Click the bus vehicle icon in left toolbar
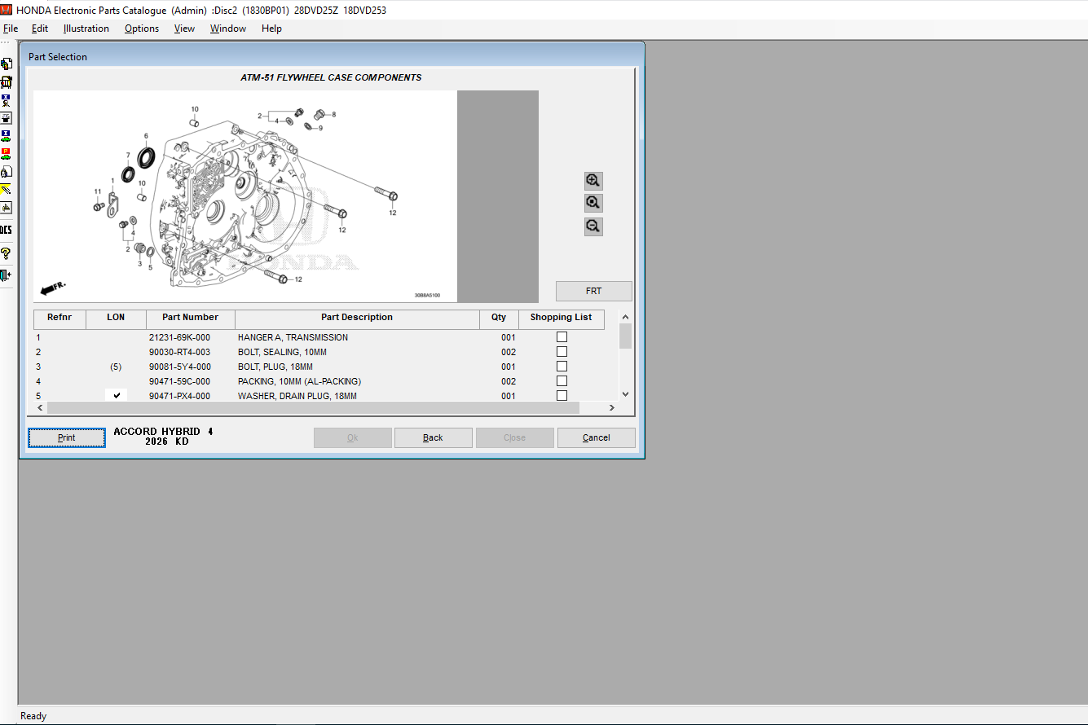The width and height of the screenshot is (1088, 725). pos(7,82)
